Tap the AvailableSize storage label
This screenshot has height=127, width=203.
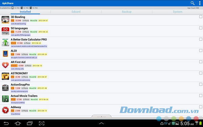(5, 8)
